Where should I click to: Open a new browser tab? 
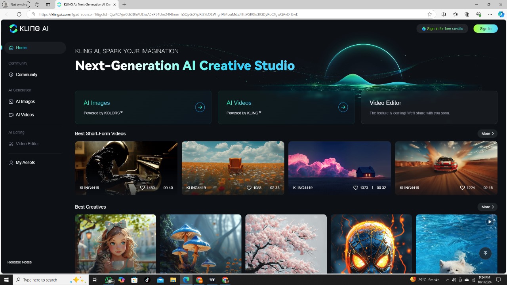124,4
